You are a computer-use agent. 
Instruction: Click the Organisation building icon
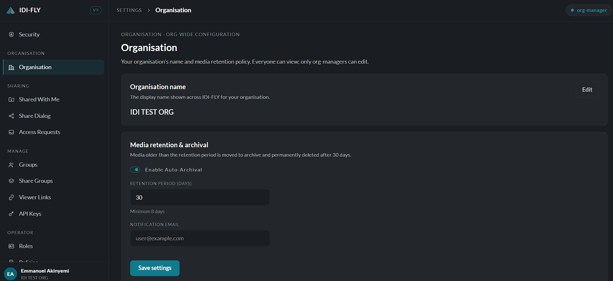[11, 67]
